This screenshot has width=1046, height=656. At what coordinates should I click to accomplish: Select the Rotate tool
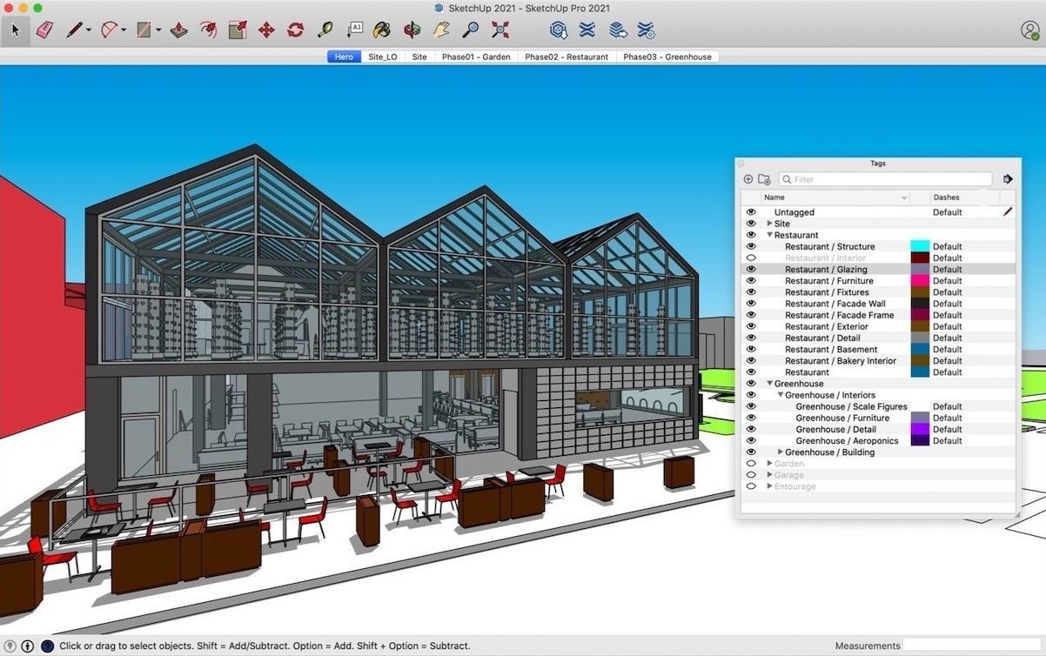click(x=297, y=30)
